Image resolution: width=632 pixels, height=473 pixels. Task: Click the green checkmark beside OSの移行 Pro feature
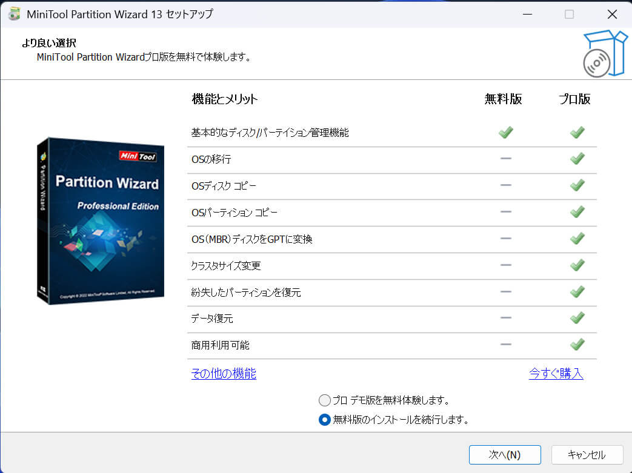577,159
